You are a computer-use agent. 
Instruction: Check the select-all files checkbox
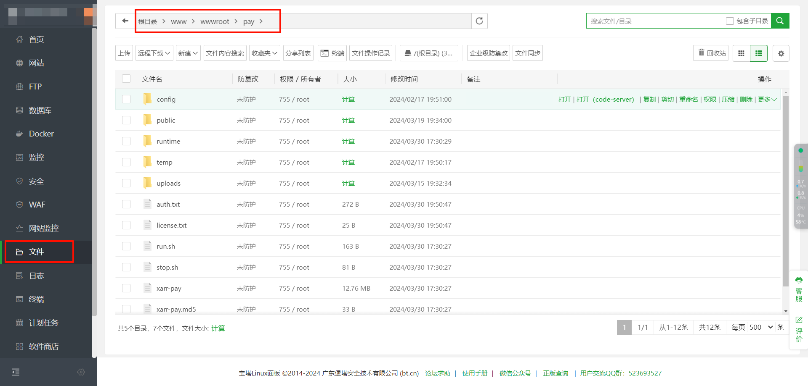click(x=126, y=79)
